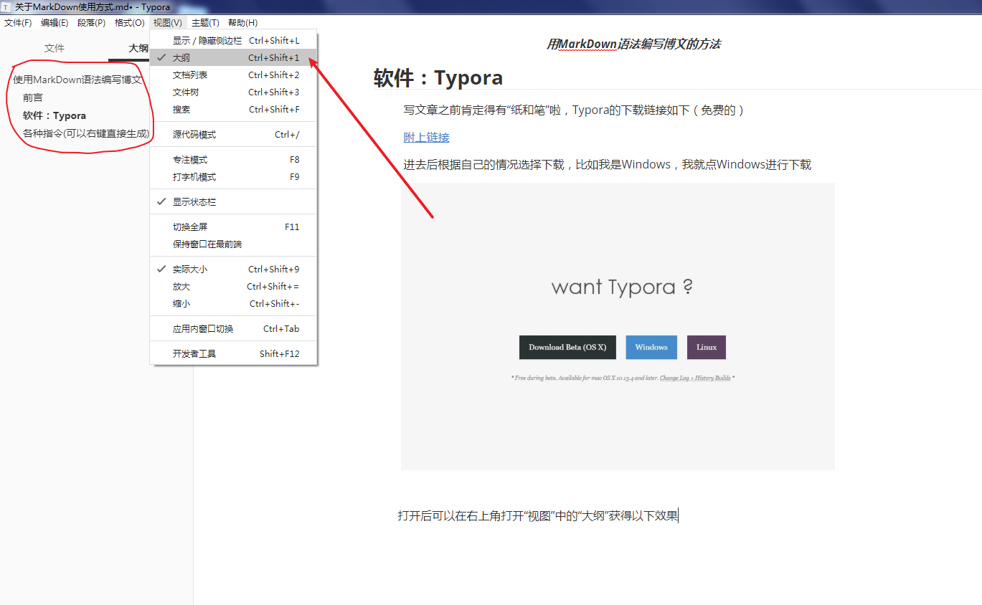
Task: Open the 文件(F) menu
Action: pos(18,23)
